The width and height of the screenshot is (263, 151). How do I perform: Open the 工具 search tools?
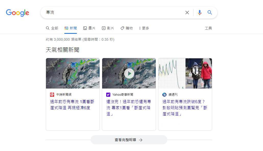click(208, 28)
